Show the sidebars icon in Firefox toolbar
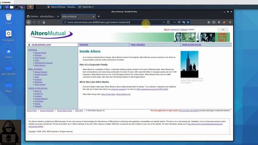Image resolution: width=258 pixels, height=145 pixels. (214, 22)
